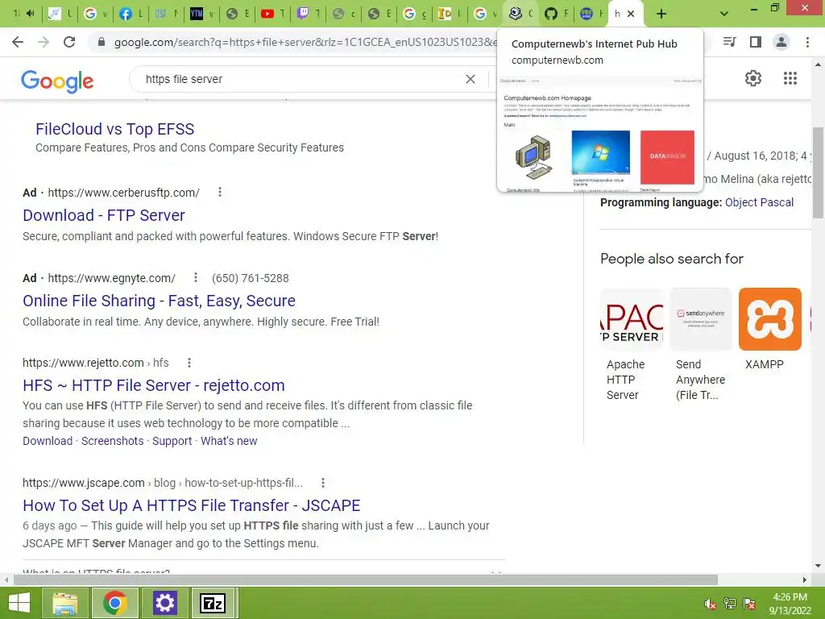Reload the Google search page
This screenshot has width=825, height=619.
(69, 42)
